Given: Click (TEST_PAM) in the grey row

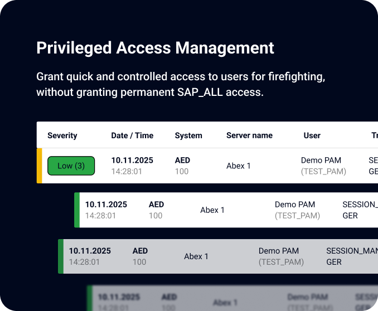Looking at the screenshot, I should point(282,262).
